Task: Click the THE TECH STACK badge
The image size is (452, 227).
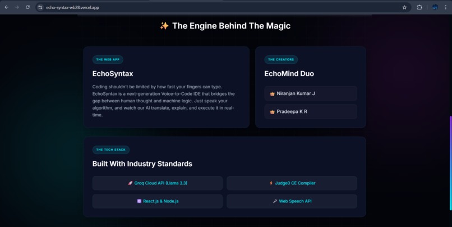Action: (111, 150)
